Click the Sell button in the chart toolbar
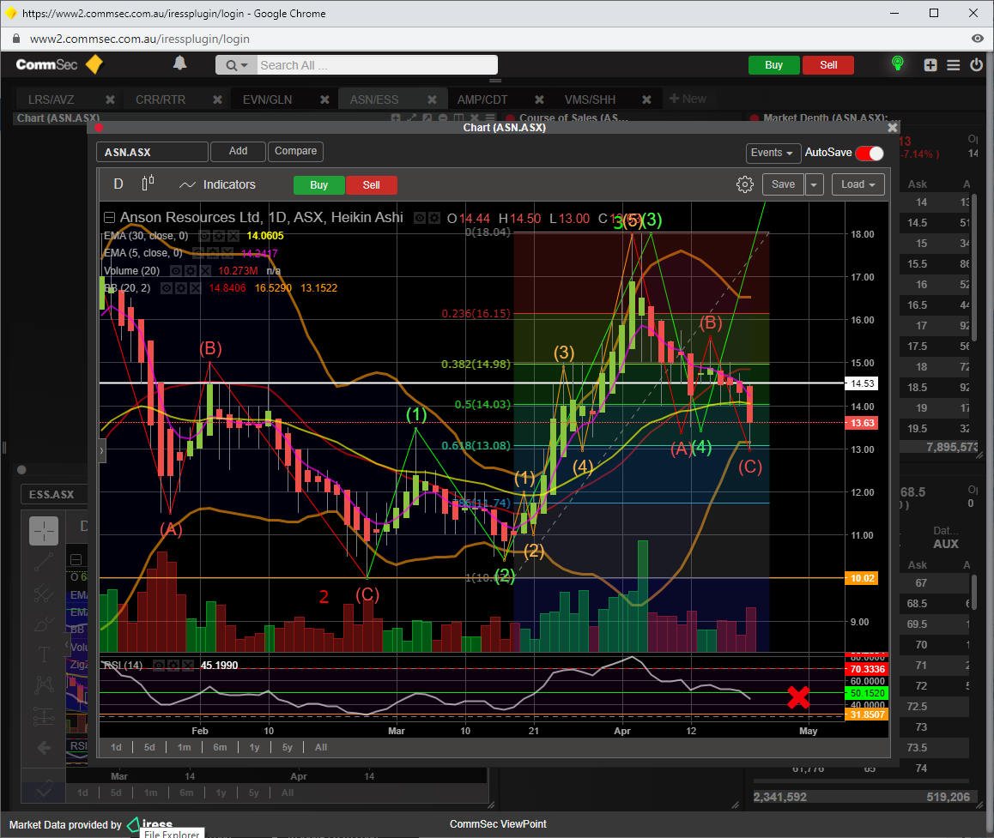 click(372, 185)
